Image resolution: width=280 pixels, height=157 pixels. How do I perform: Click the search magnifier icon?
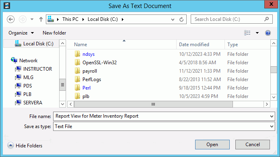pos(267,19)
